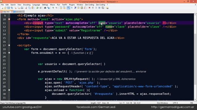Toggle synchronized vertical scrolling icon
The height and width of the screenshot is (110, 197).
click(61, 8)
